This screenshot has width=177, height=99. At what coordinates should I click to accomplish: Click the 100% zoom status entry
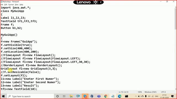tap(140, 92)
